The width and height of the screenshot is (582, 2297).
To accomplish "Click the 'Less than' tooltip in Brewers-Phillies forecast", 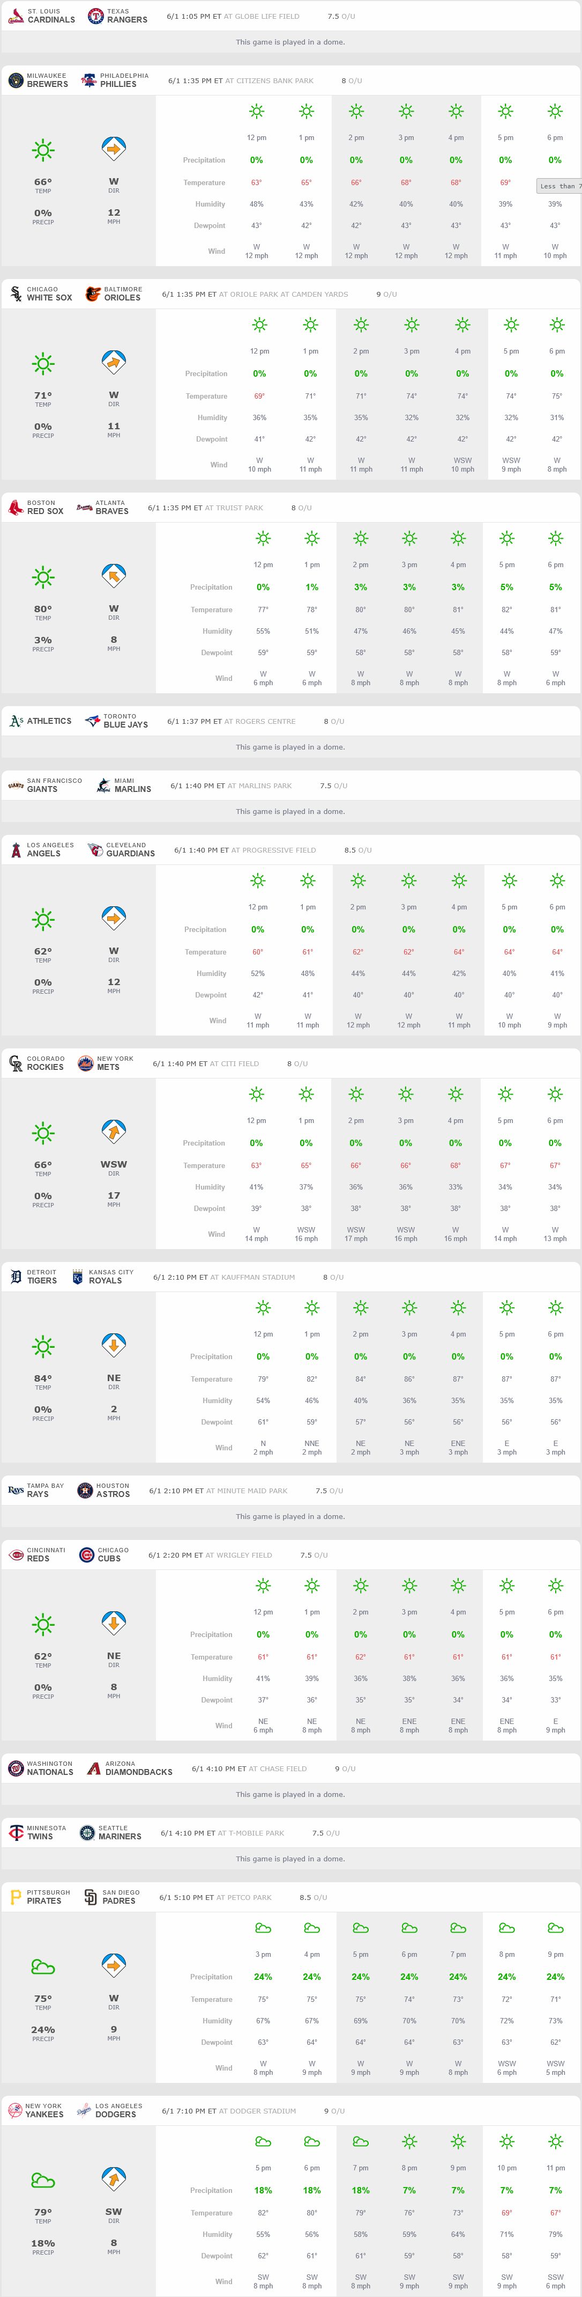I will [559, 186].
